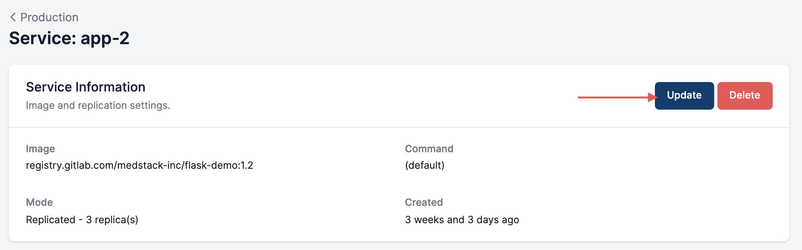Select the "(default)" command value
This screenshot has height=250, width=802.
click(425, 165)
